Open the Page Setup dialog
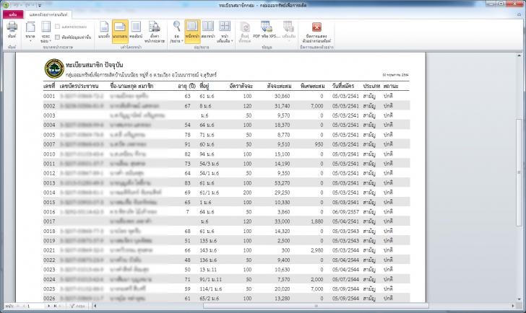The image size is (526, 313). (154, 32)
